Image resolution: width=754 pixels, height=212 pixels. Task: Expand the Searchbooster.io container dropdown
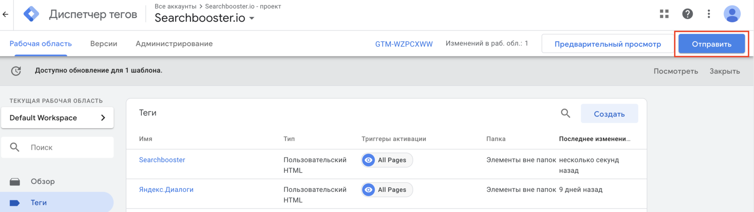(252, 18)
